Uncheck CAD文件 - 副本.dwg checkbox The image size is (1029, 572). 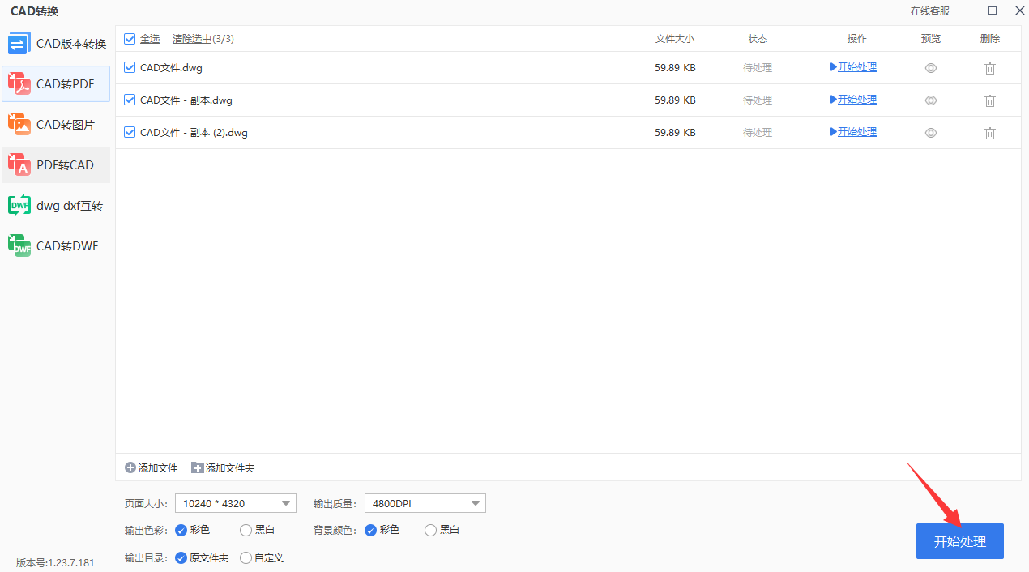(x=130, y=100)
